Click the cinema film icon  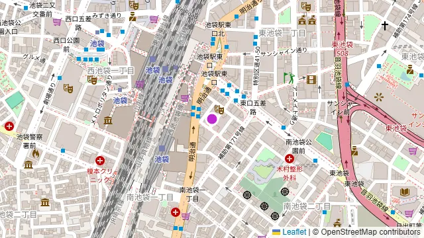[311, 79]
